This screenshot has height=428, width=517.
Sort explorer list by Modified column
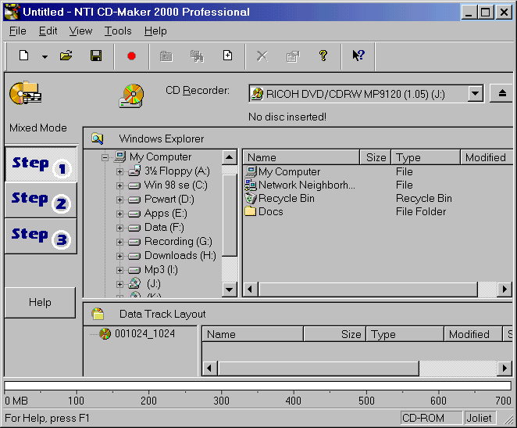tap(487, 157)
